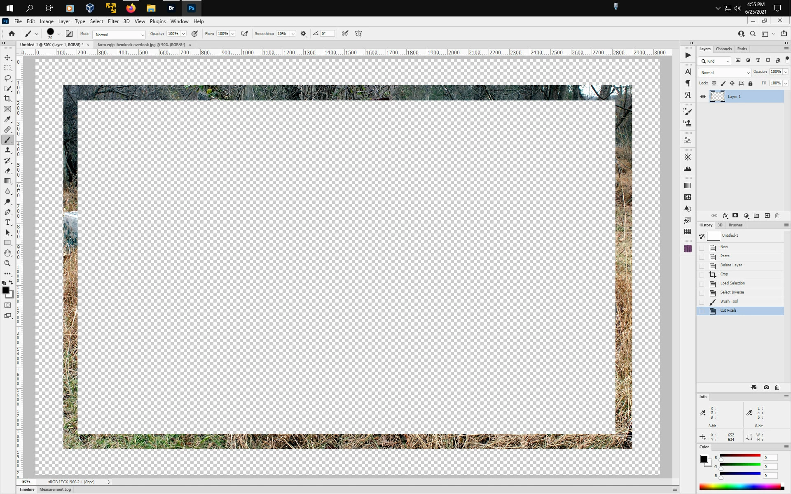791x494 pixels.
Task: Select the Eraser tool
Action: [7, 171]
